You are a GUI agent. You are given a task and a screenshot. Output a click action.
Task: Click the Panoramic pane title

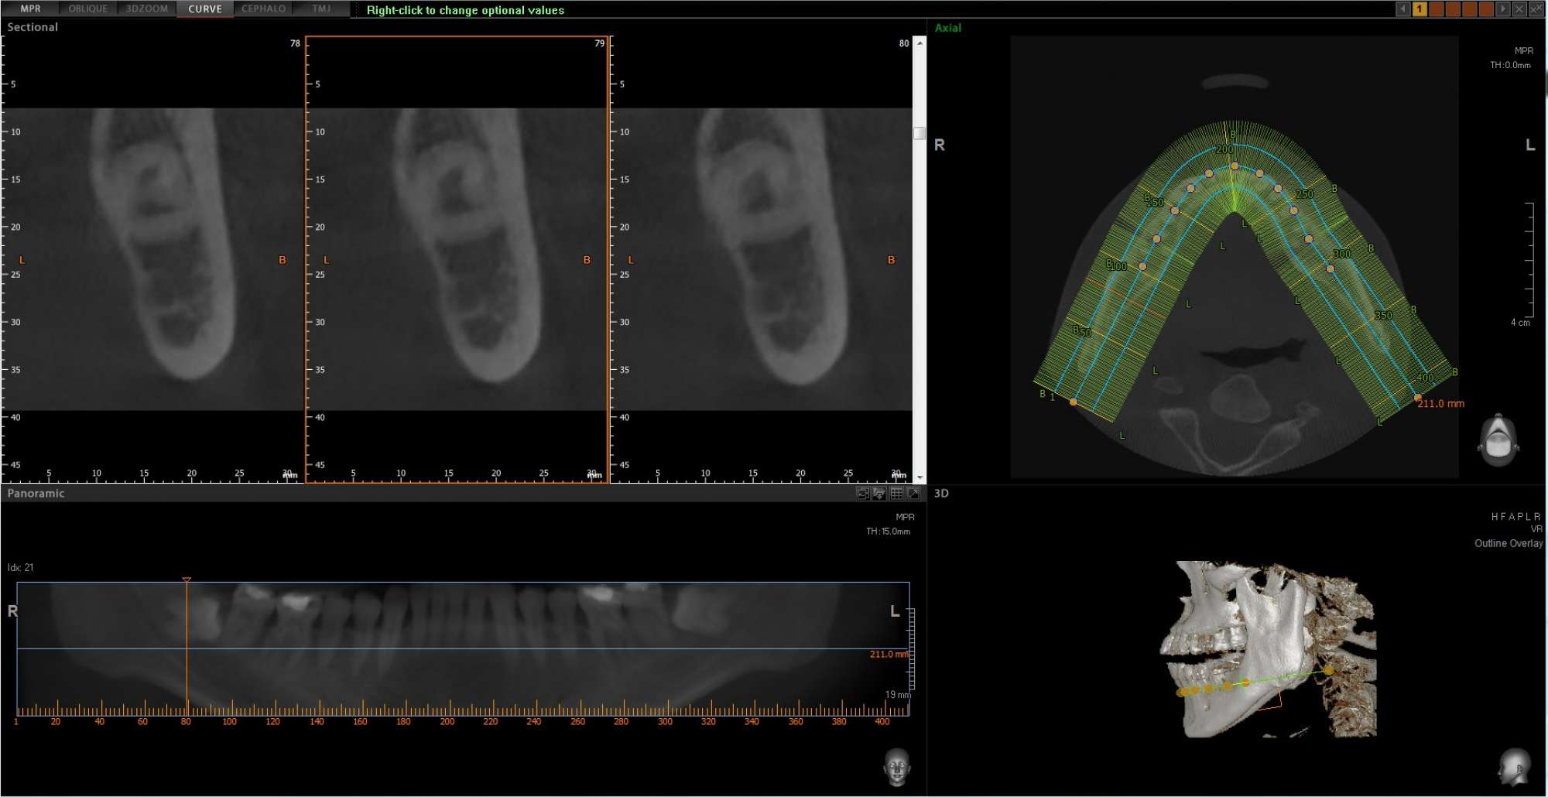36,494
